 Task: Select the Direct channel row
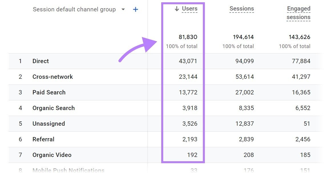(x=41, y=61)
